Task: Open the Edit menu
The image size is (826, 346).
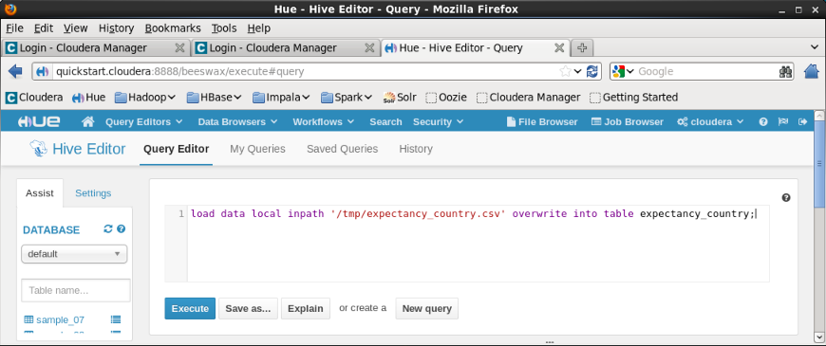Action: coord(44,28)
